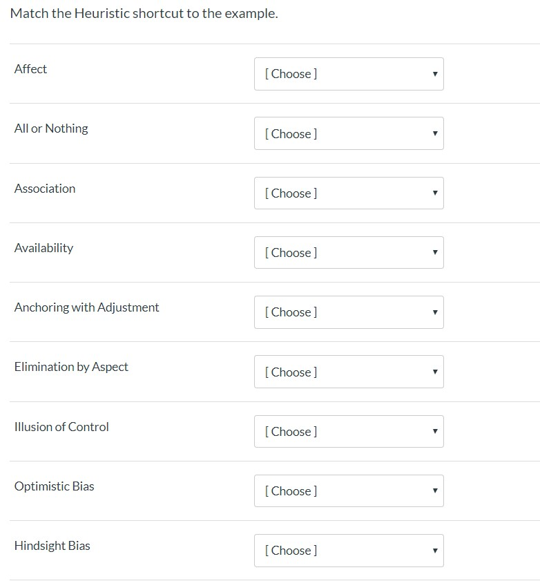This screenshot has height=581, width=540.
Task: Click the Elimination by Aspect arrow icon
Action: point(434,372)
